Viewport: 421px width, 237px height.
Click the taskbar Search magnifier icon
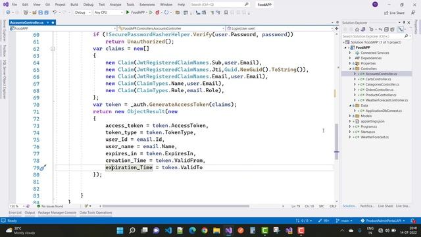[x=132, y=230]
